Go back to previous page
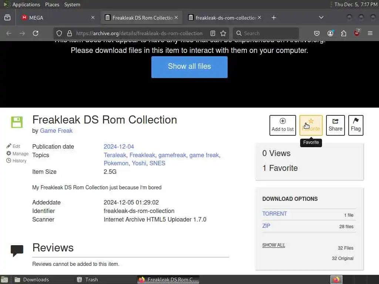 (x=9, y=33)
